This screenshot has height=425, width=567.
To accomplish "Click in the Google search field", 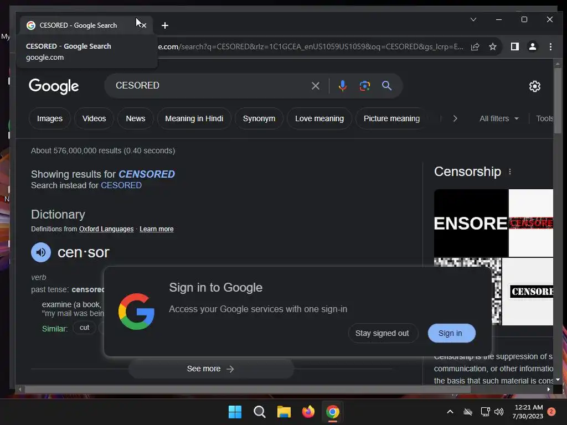I will [210, 86].
